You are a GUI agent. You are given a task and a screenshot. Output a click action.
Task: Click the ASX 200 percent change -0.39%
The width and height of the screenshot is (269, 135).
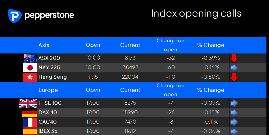click(x=211, y=58)
